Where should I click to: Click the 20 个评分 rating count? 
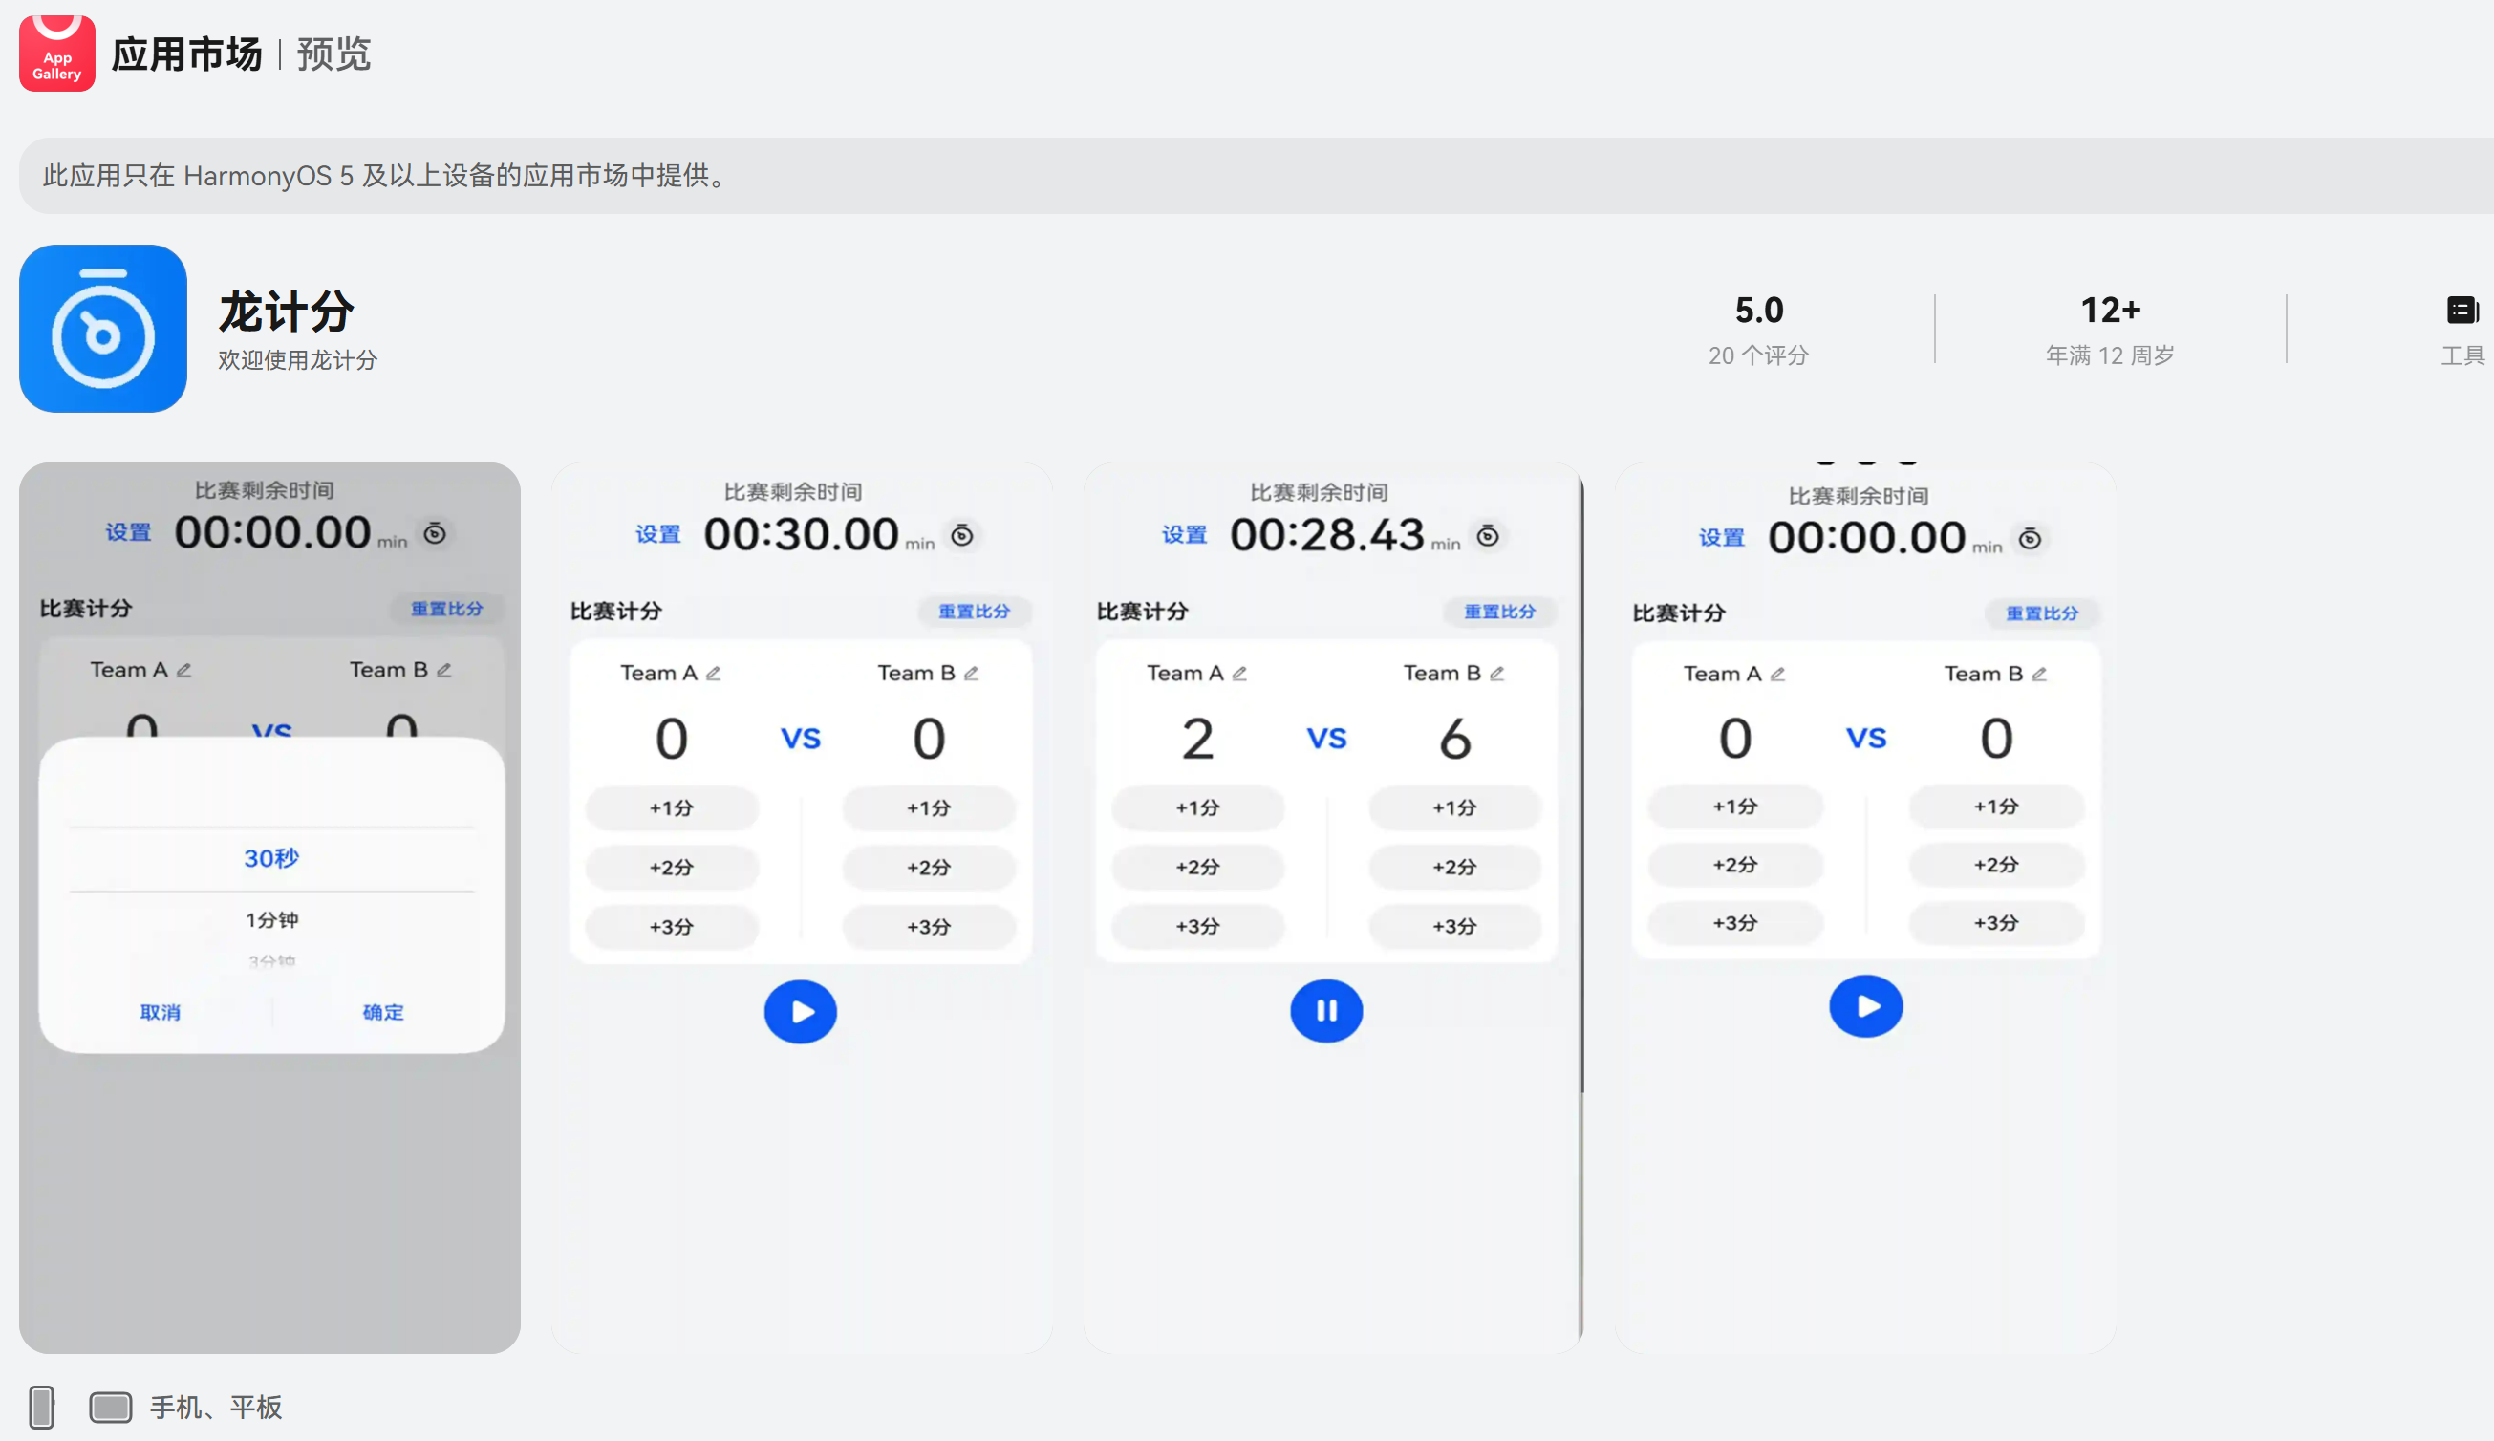coord(1758,355)
